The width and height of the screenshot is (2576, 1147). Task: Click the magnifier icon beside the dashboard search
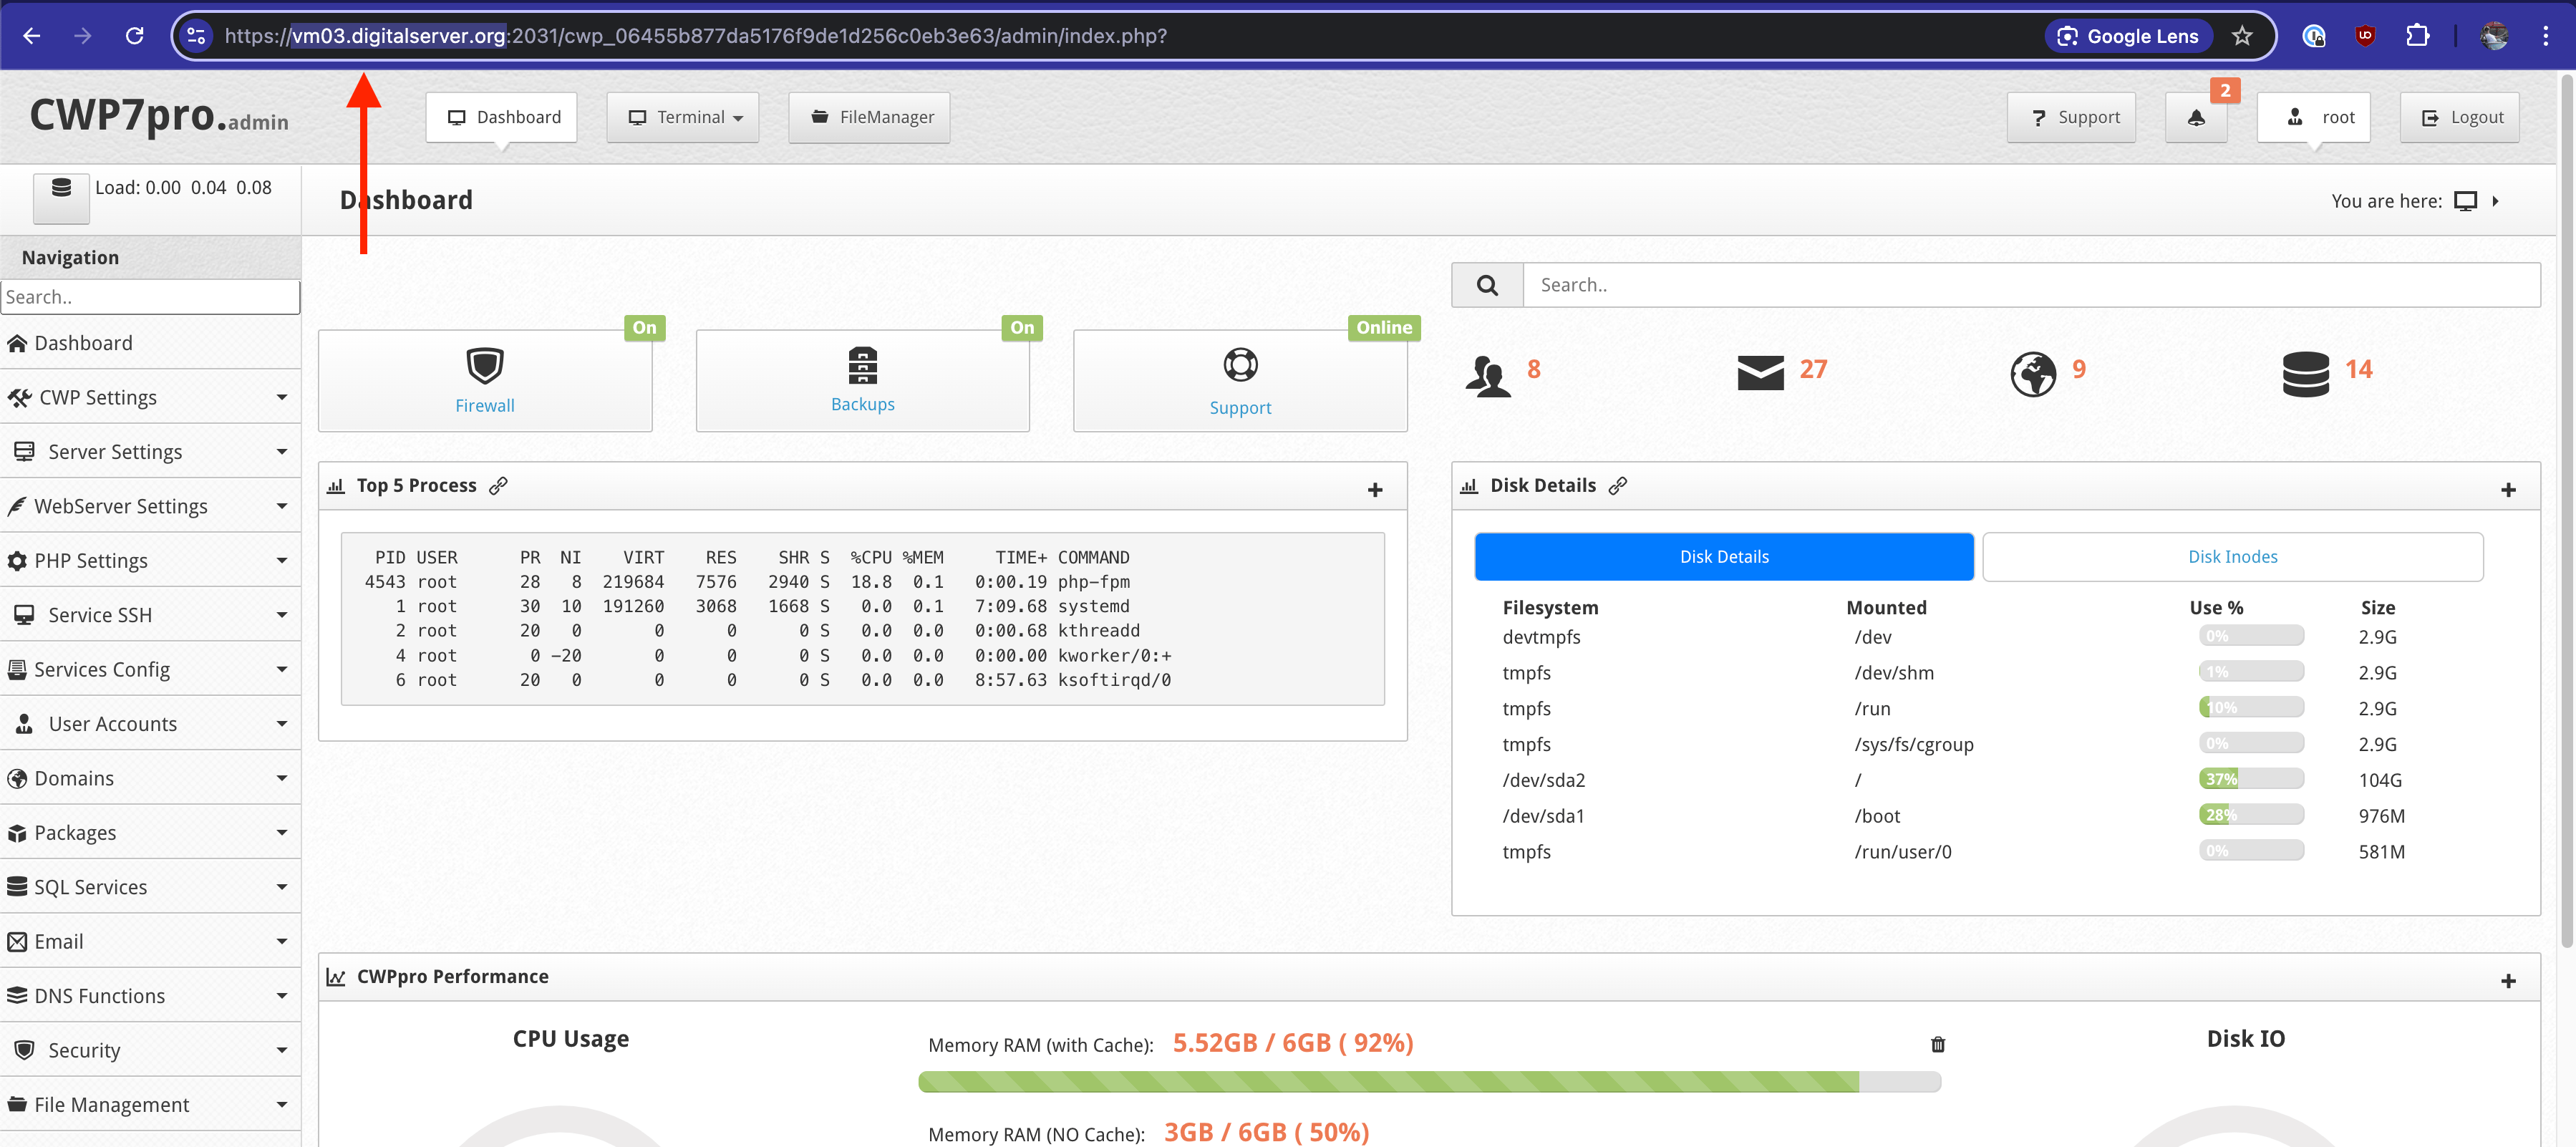(x=1487, y=285)
